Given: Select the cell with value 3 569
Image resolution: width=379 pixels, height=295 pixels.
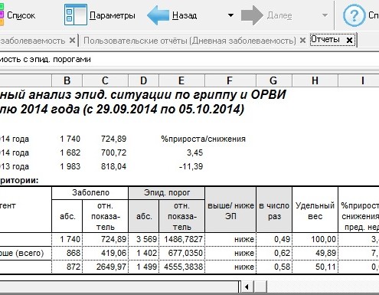Looking at the screenshot, I should click(144, 239).
